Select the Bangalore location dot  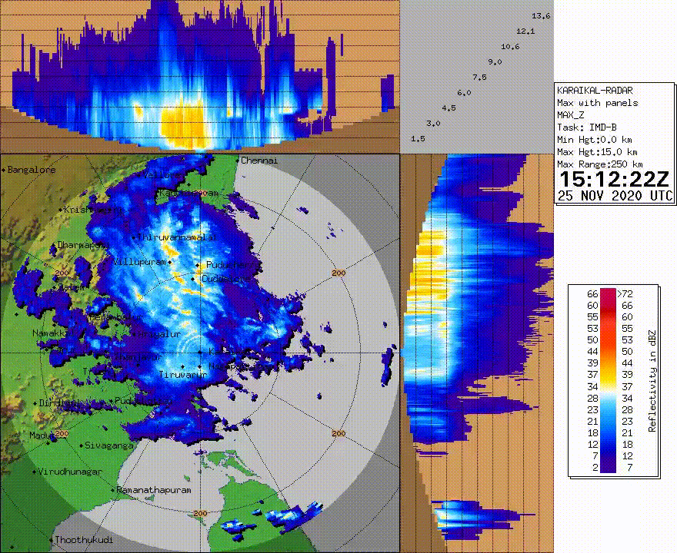(4, 171)
